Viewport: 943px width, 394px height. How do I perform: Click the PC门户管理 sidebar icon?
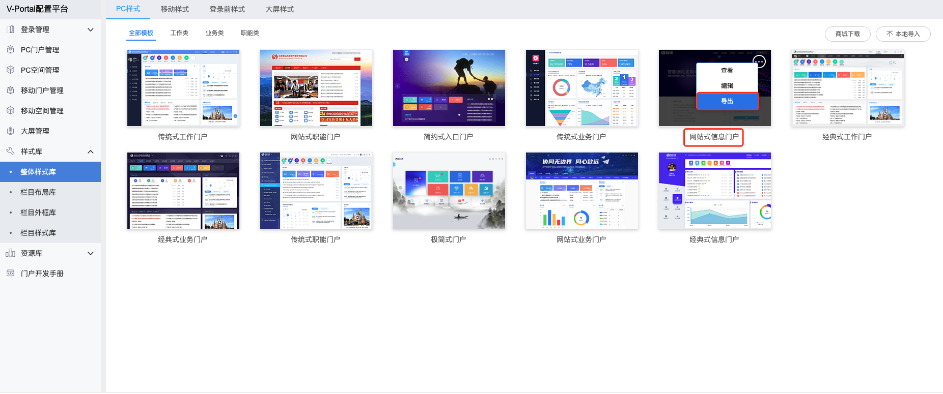10,50
